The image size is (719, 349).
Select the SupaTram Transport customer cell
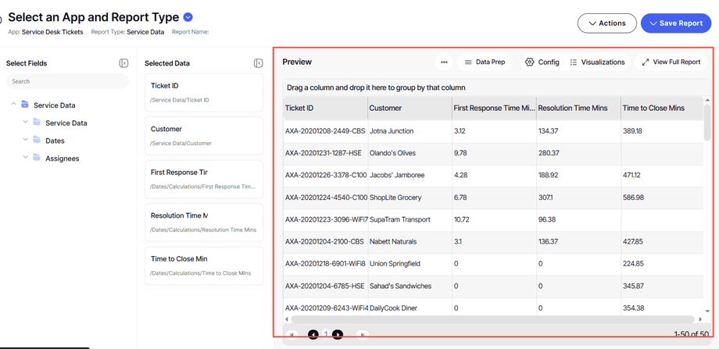click(x=410, y=220)
